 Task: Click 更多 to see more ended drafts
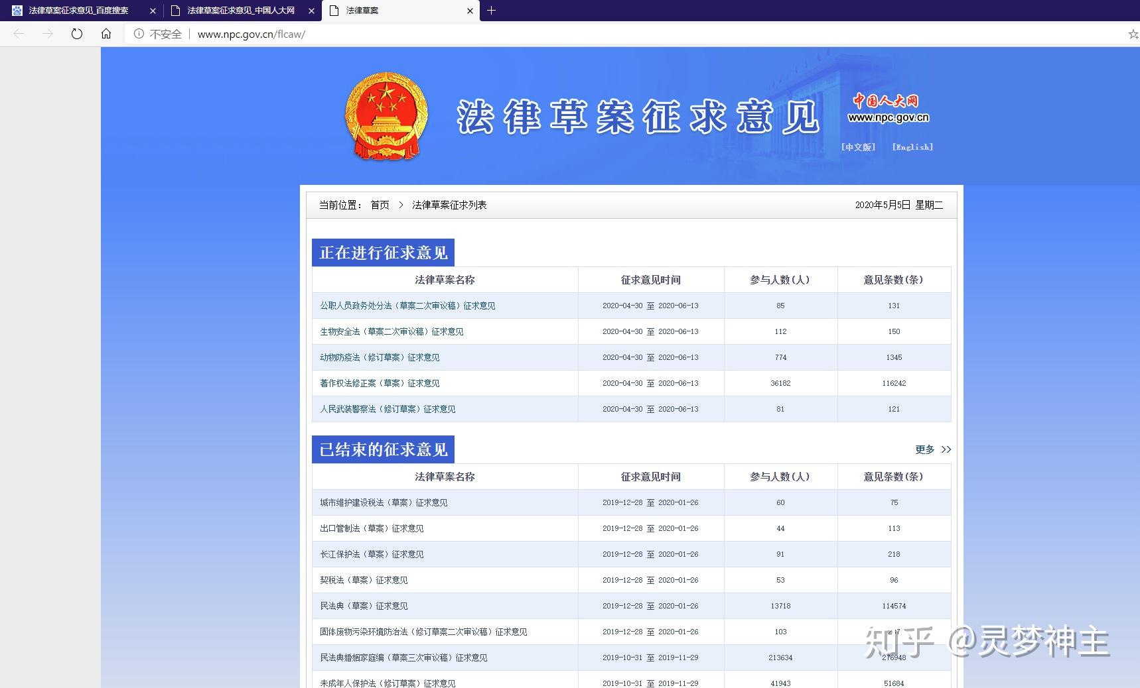tap(925, 449)
